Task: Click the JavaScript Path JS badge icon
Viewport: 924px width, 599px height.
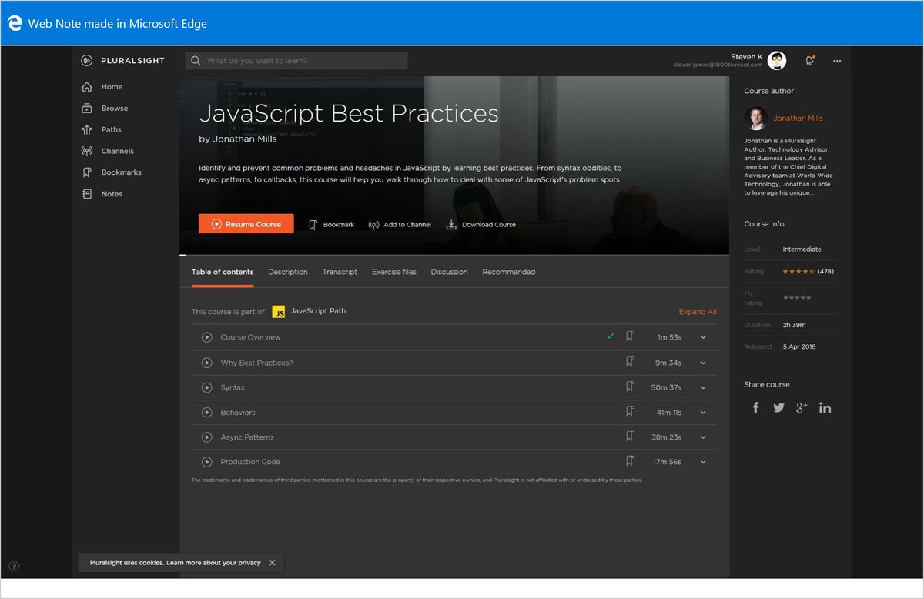Action: pyautogui.click(x=279, y=312)
